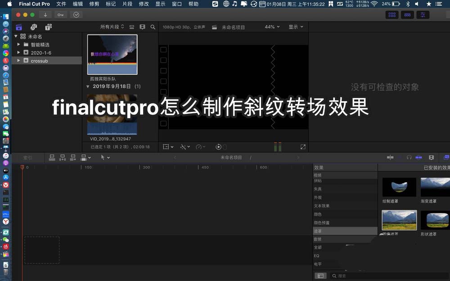Image resolution: width=450 pixels, height=281 pixels.
Task: Toggle Effects browser button at toolbar edge
Action: [446, 157]
